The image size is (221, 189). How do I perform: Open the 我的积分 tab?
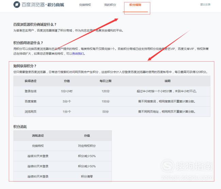pyautogui.click(x=110, y=5)
